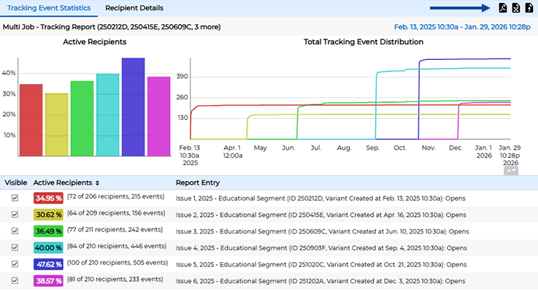Export report as Excel spreadsheet
Viewport: 538px width, 292px height.
tap(515, 8)
